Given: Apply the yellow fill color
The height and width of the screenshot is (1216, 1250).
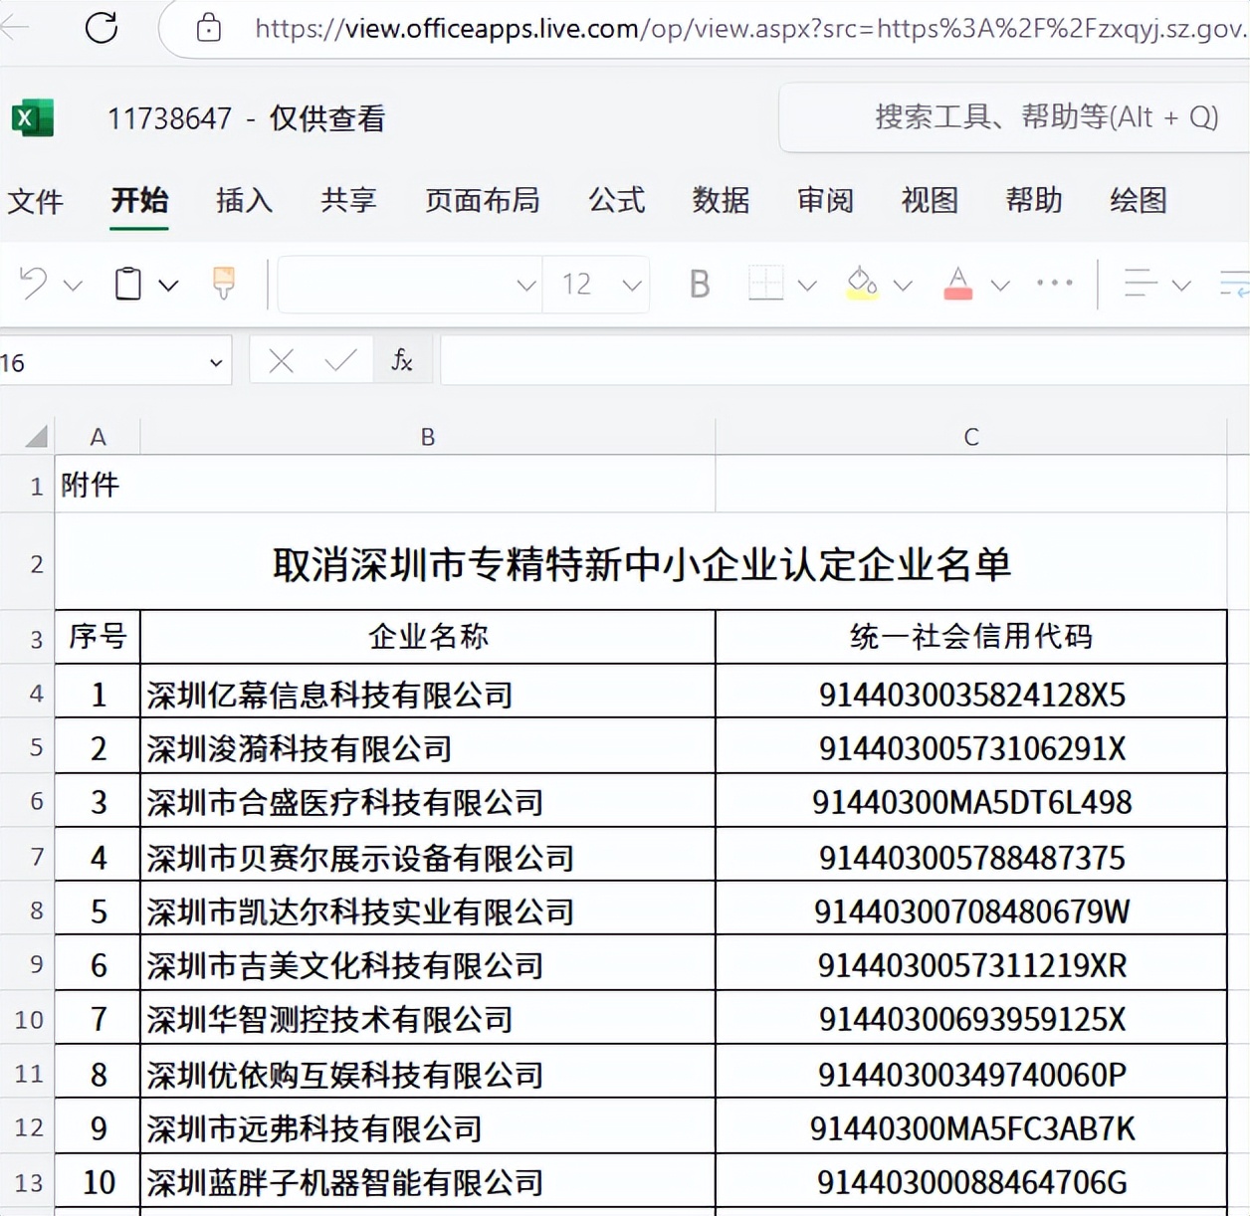Looking at the screenshot, I should point(862,284).
